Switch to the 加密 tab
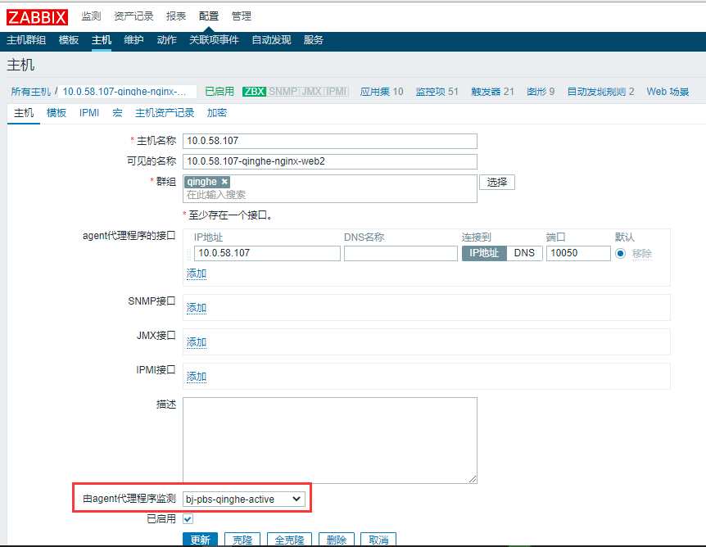 pos(216,113)
